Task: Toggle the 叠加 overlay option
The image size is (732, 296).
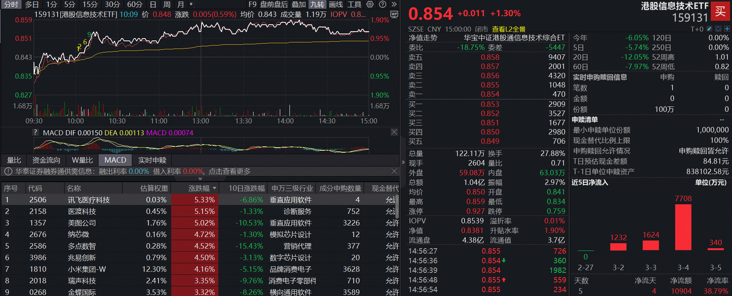Action: point(299,4)
